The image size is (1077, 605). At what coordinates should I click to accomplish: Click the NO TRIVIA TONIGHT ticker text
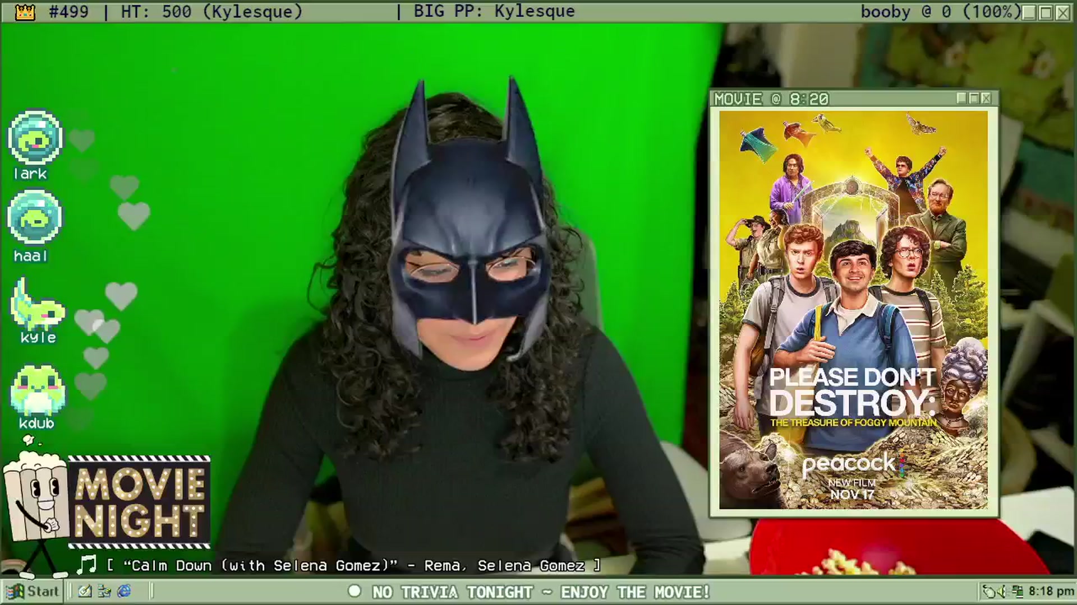point(541,592)
